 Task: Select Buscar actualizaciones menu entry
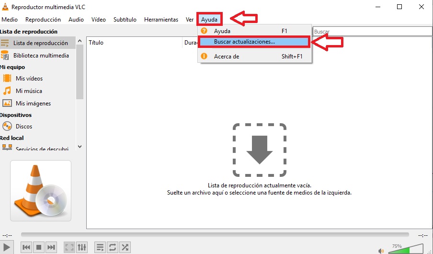[244, 42]
